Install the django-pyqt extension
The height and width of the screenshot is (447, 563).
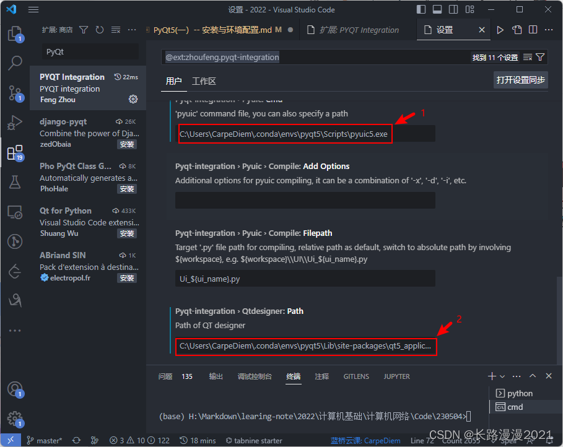tap(127, 144)
